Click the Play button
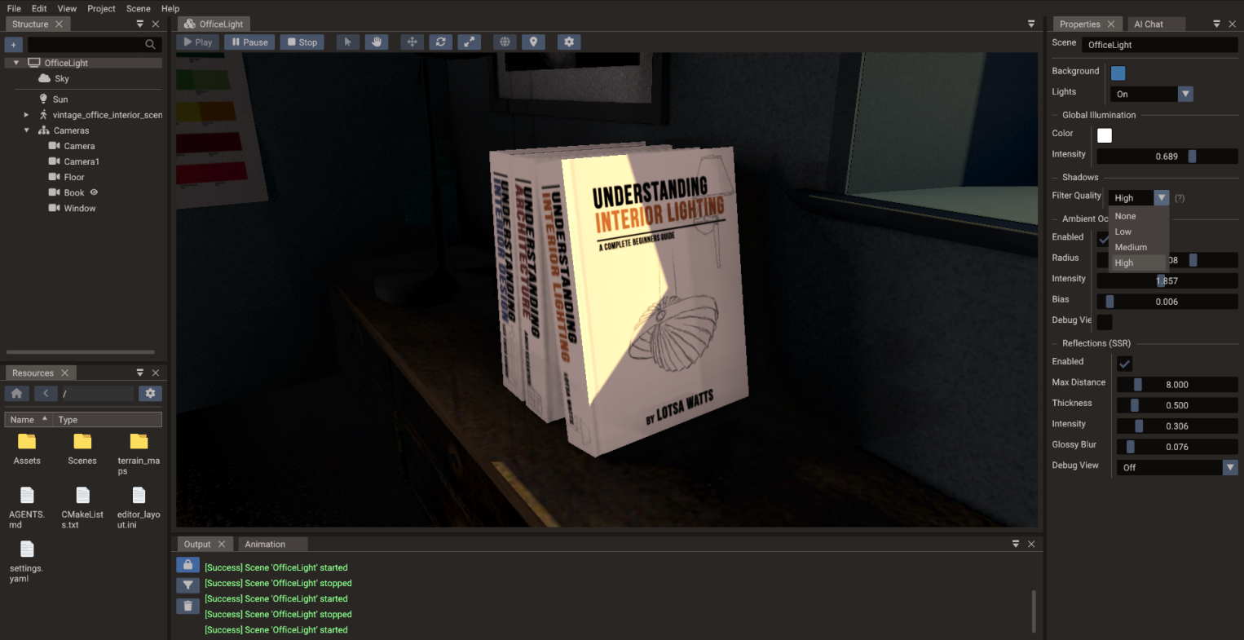The image size is (1244, 640). [197, 42]
